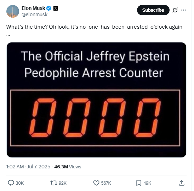
Task: Click the 567K likes count
Action: point(106,183)
